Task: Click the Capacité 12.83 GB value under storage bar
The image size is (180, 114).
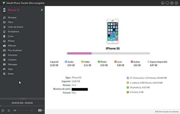Action: [54, 65]
